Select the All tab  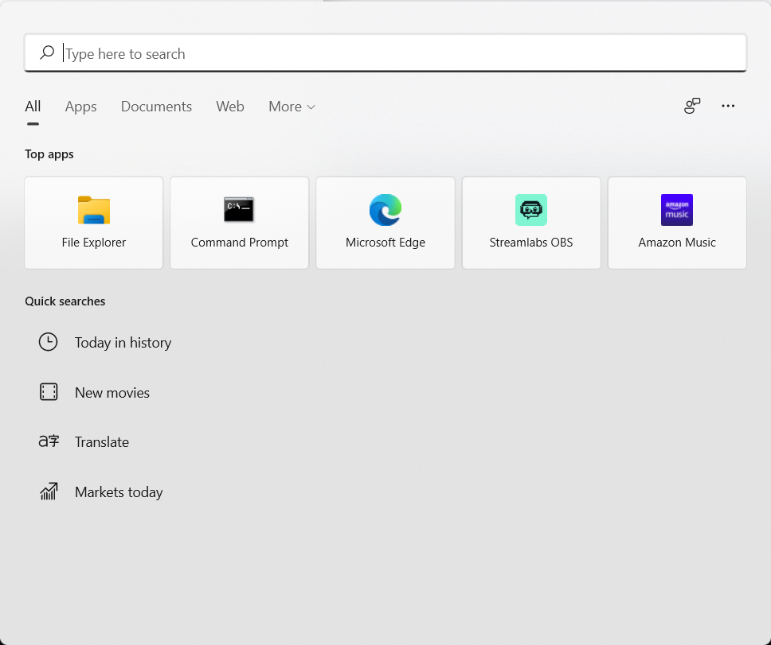33,107
